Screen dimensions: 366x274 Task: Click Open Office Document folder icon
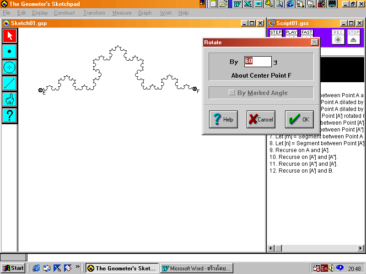pyautogui.click(x=223, y=4)
